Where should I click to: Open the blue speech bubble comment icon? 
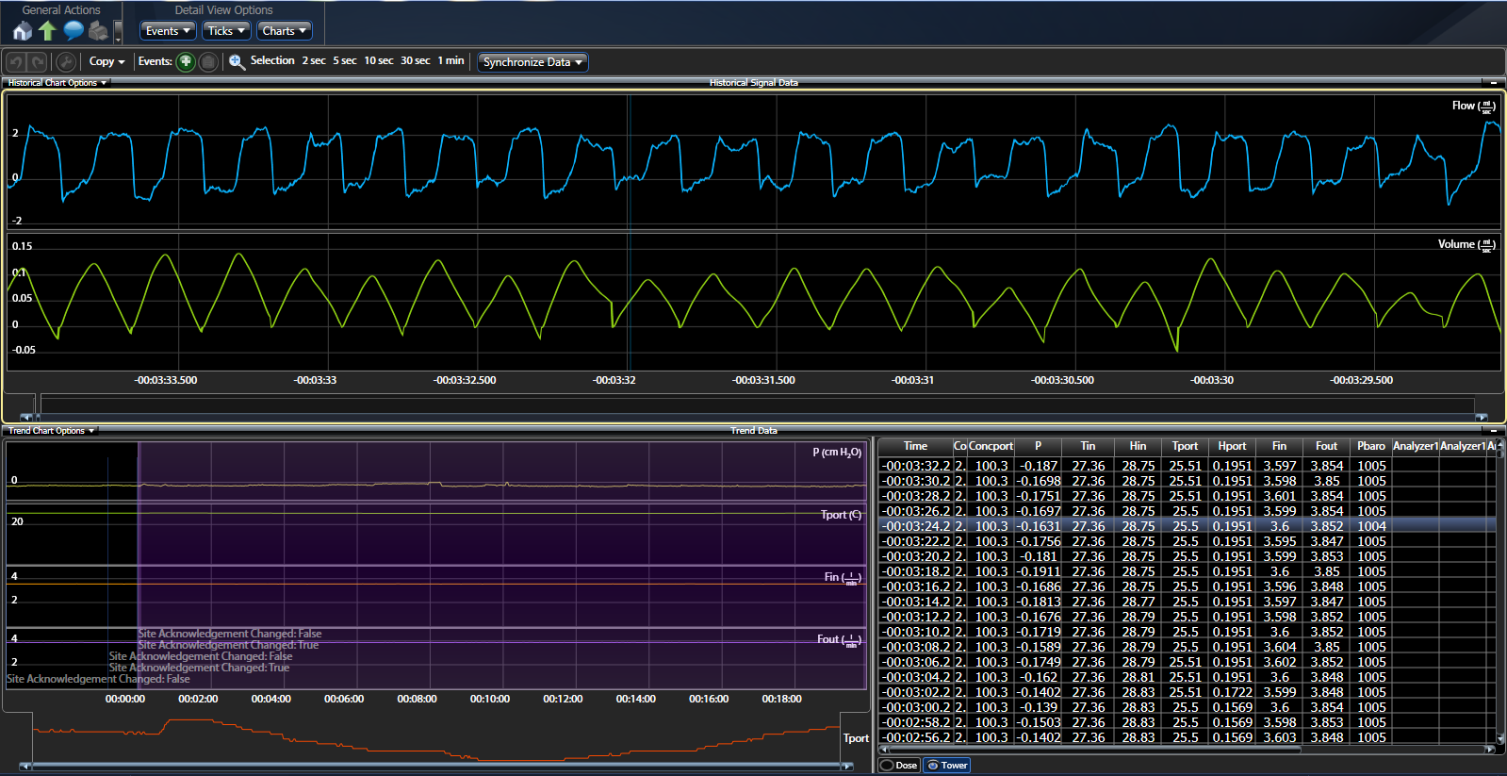[x=73, y=31]
